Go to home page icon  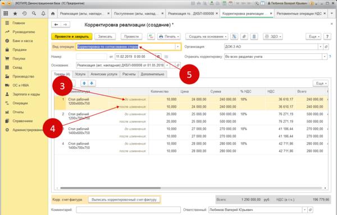pos(53,13)
